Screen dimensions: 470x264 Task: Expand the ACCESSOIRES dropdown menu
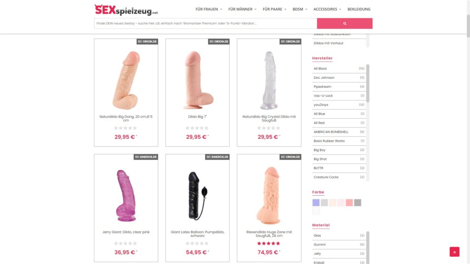327,9
